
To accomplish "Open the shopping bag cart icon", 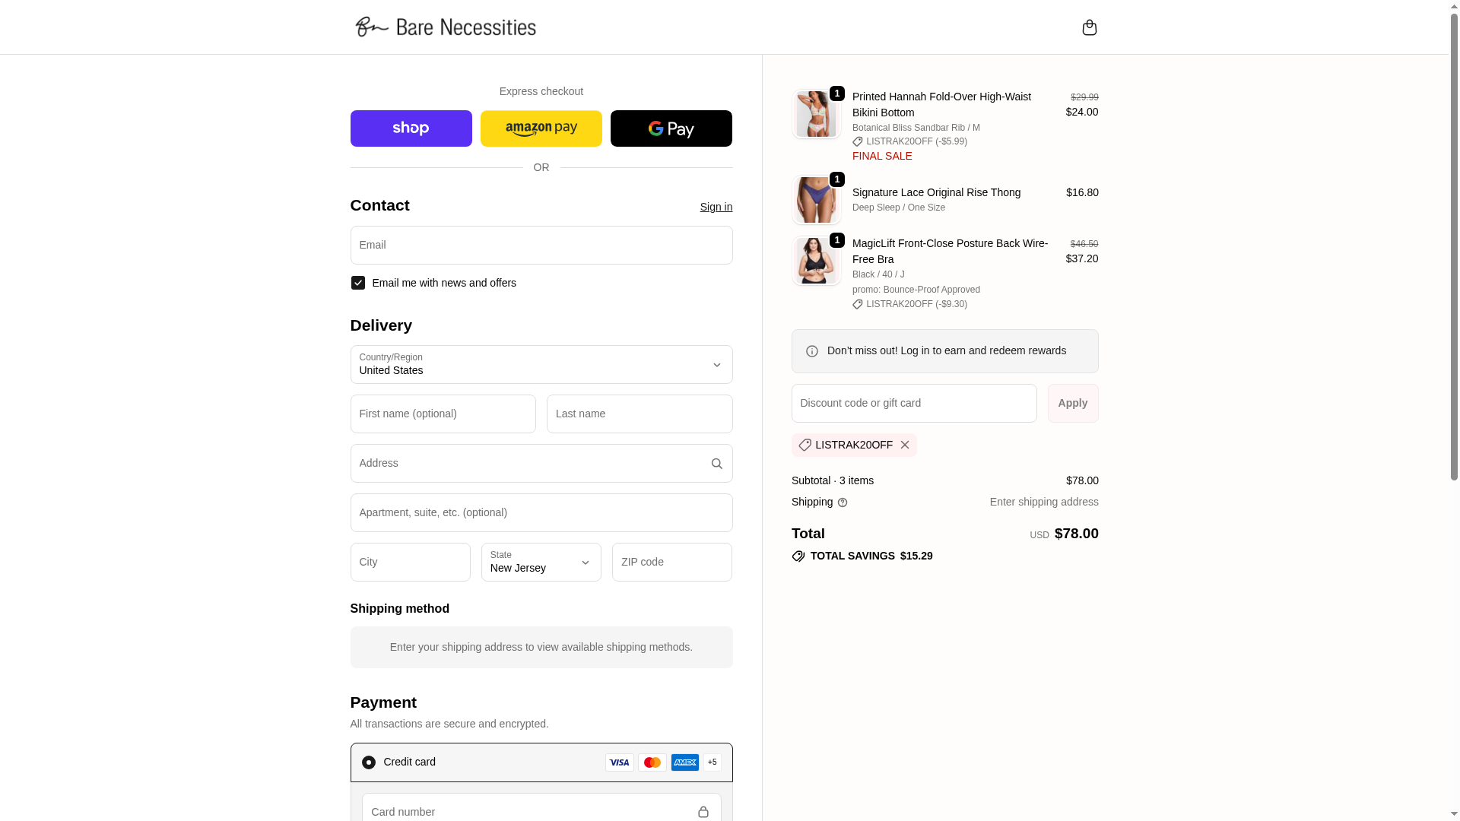I will point(1089,27).
